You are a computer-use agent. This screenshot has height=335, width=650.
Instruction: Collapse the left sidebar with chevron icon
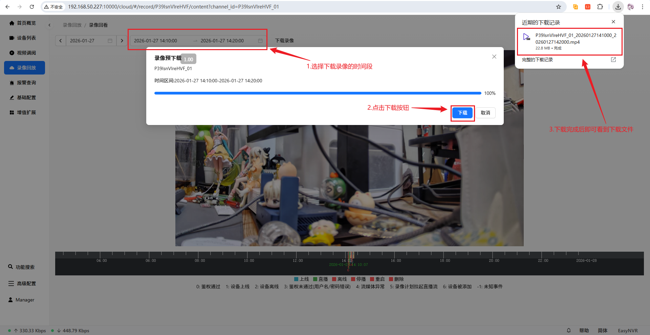click(x=49, y=25)
